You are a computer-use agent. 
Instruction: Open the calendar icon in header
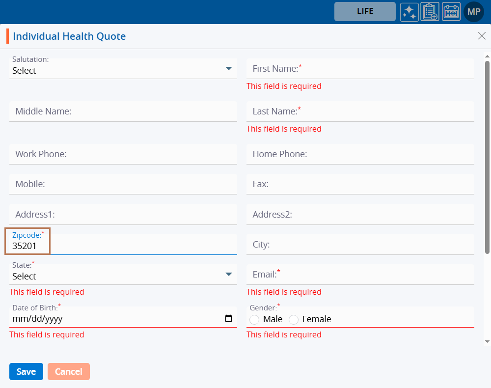tap(451, 12)
